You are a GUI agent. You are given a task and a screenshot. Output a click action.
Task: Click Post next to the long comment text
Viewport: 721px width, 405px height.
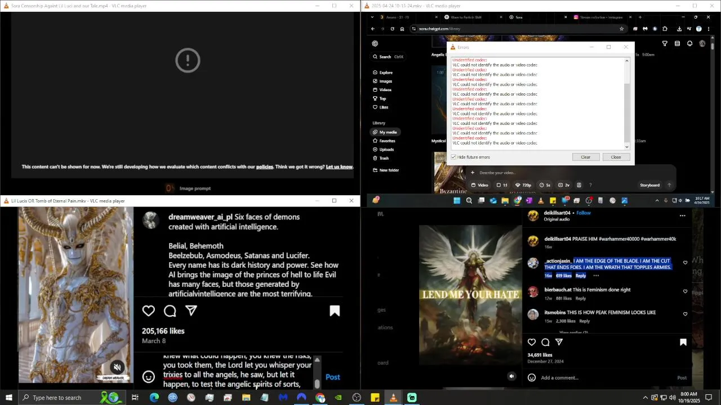point(333,377)
